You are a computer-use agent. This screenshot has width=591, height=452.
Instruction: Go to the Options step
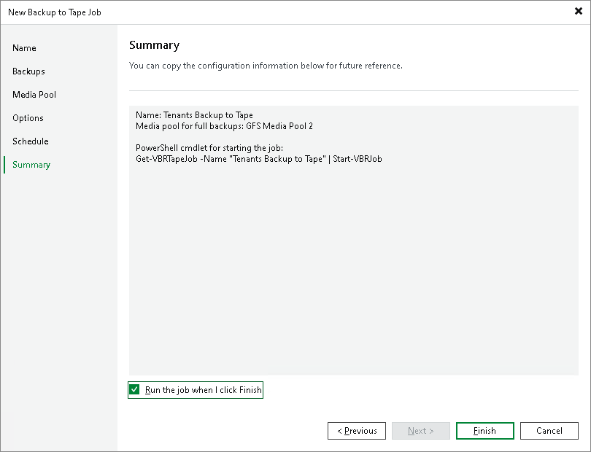click(x=28, y=117)
